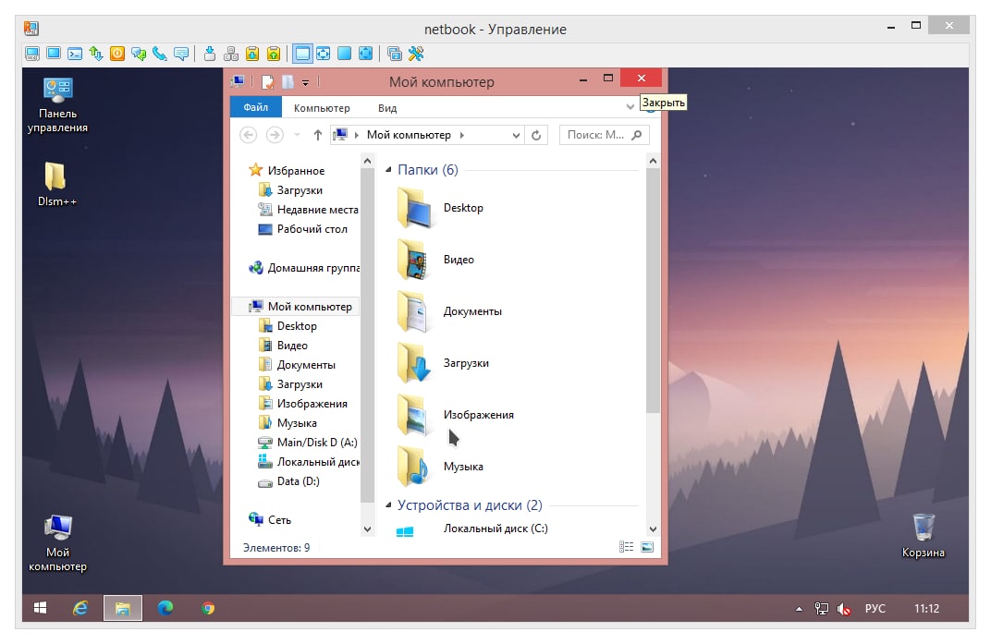Go up one level with Up arrow
The image size is (991, 644).
tap(318, 135)
